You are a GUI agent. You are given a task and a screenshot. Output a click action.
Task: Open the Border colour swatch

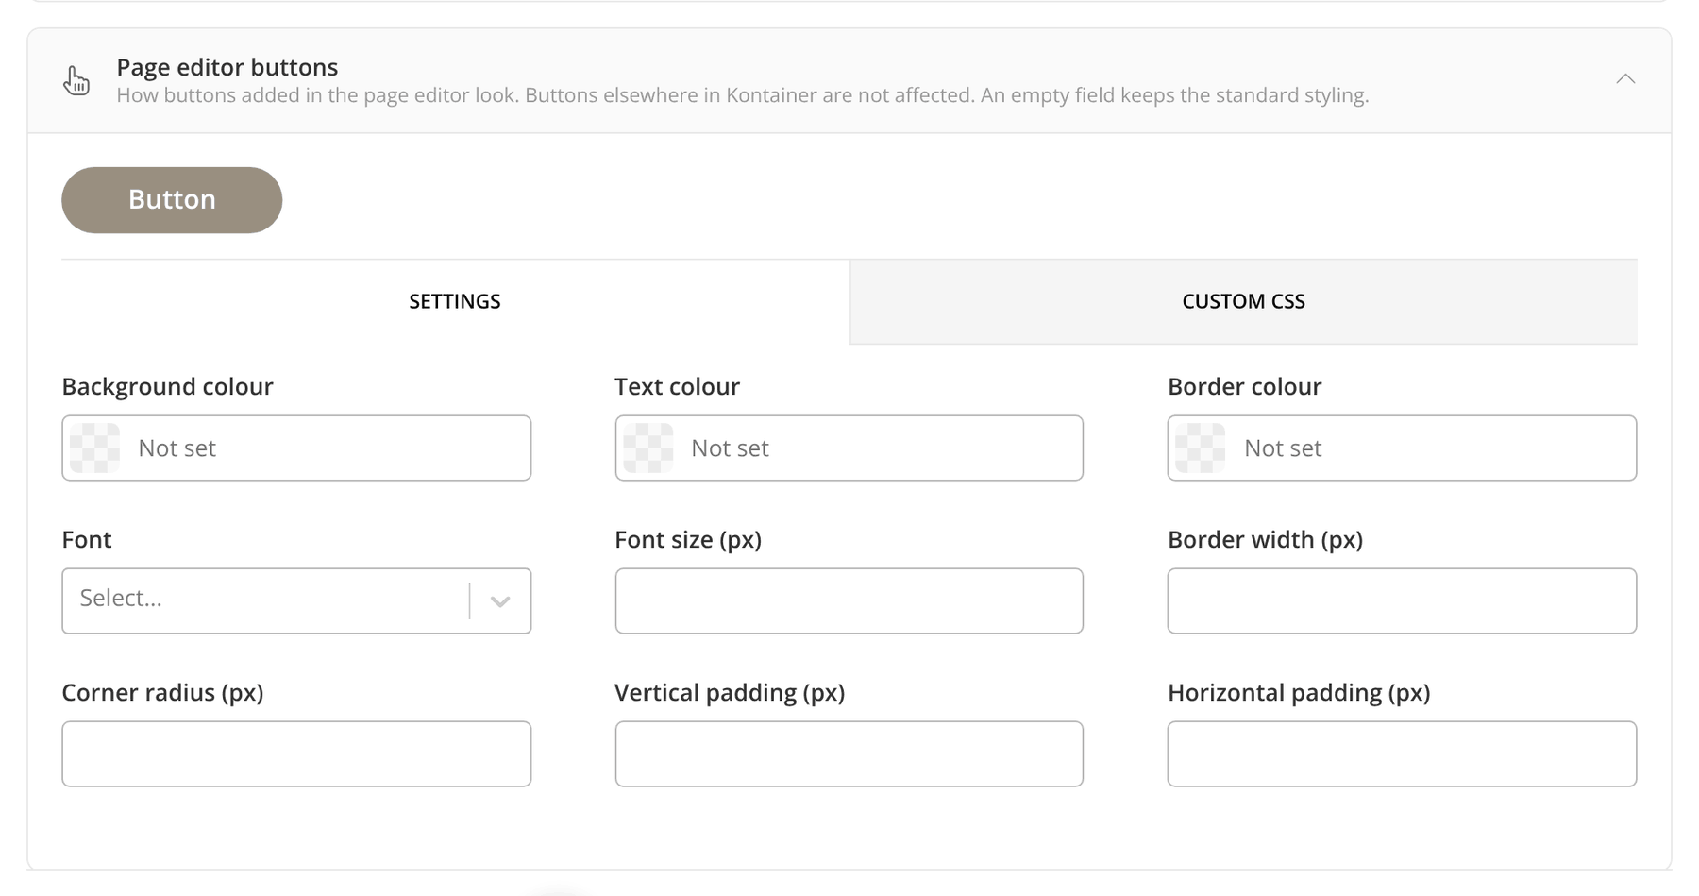click(x=1201, y=448)
